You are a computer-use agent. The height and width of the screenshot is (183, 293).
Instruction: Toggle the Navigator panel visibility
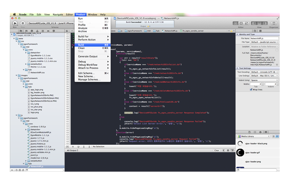pyautogui.click(x=254, y=23)
